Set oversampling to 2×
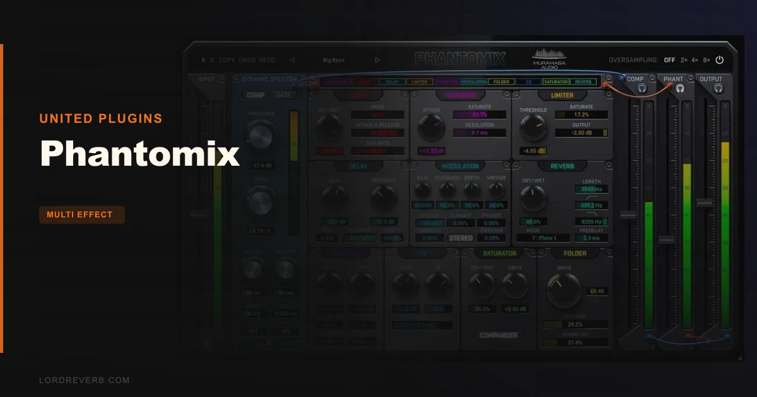Image resolution: width=757 pixels, height=397 pixels. [684, 60]
